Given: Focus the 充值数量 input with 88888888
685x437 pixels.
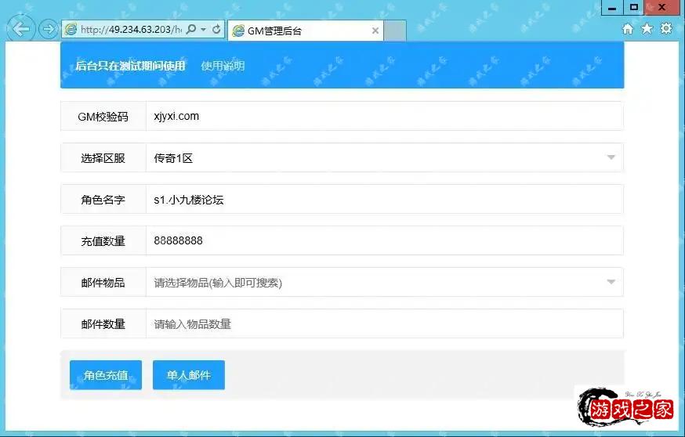Looking at the screenshot, I should [385, 240].
